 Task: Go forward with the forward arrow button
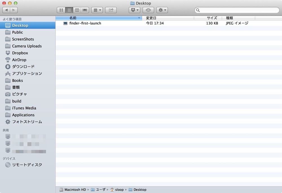(14, 10)
